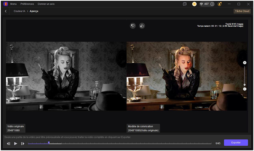
Task: Click Donner un avis
Action: [46, 4]
